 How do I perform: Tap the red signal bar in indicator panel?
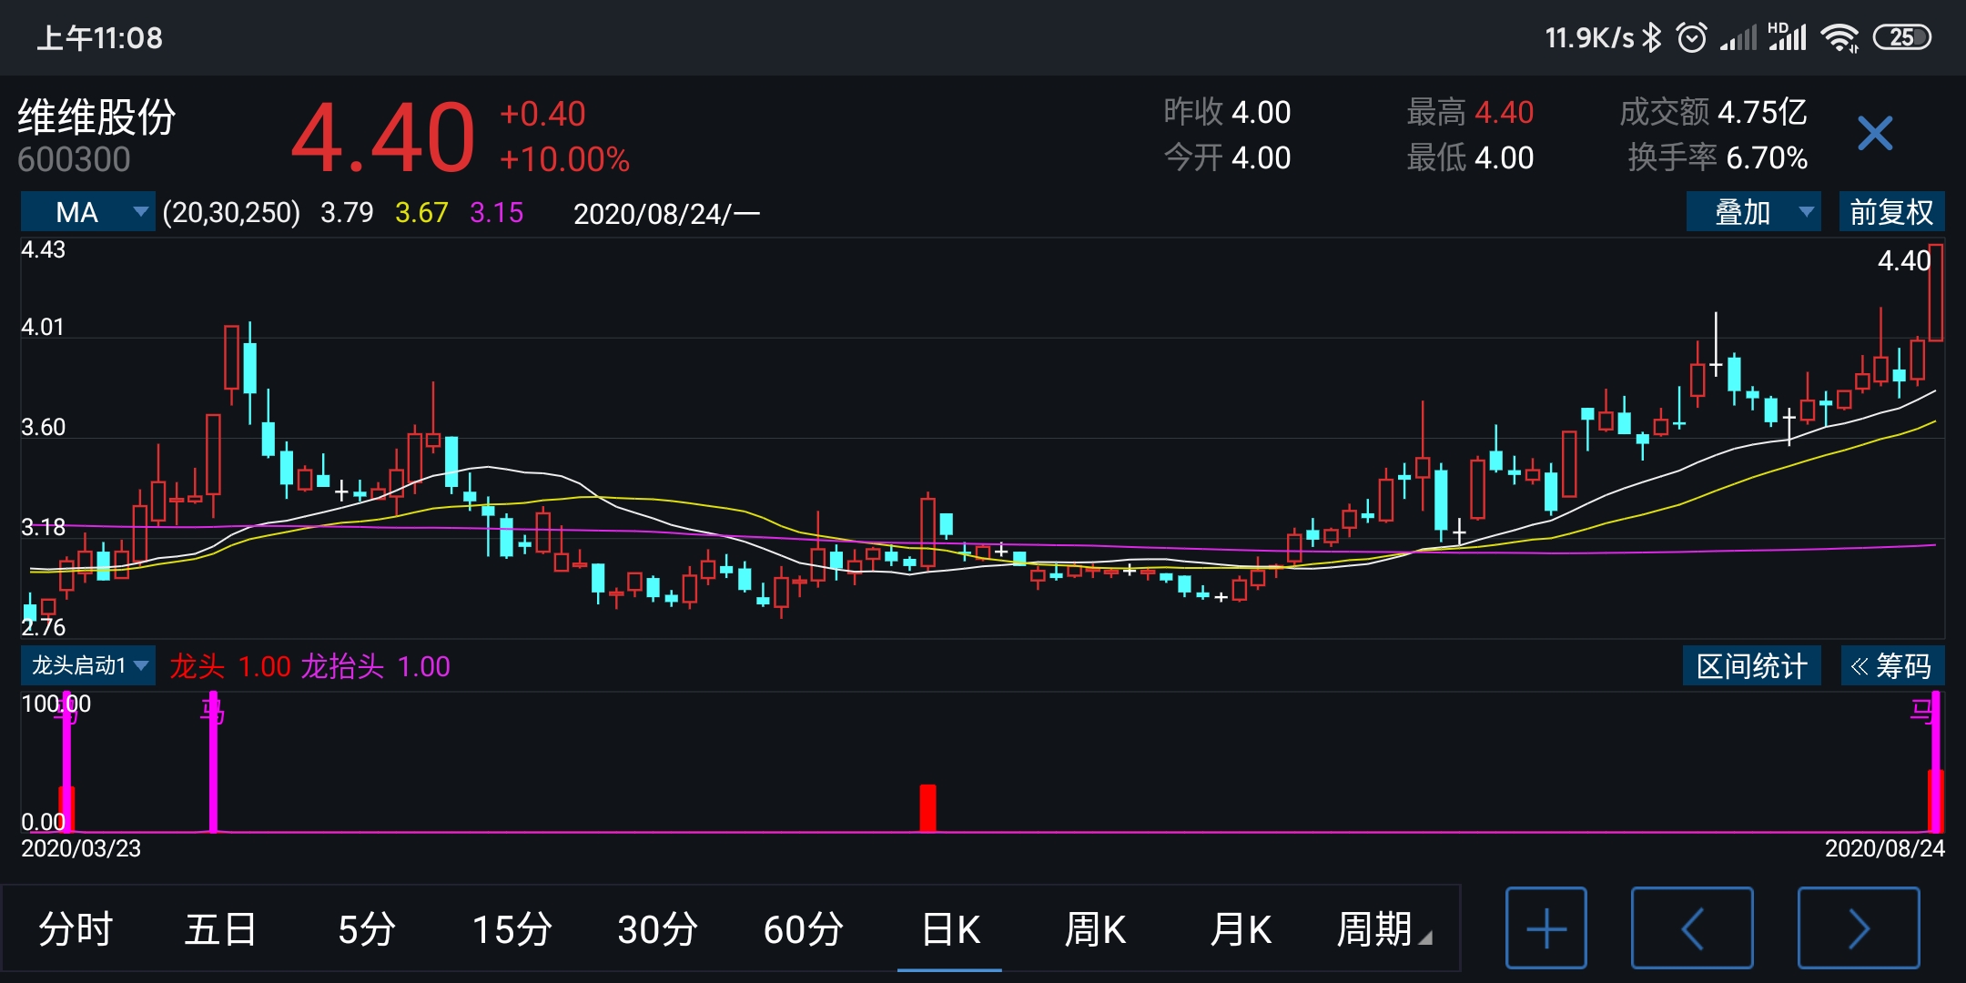(927, 806)
